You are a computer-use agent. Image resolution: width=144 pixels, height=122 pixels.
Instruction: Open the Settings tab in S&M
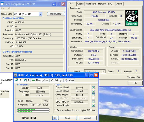57,80
